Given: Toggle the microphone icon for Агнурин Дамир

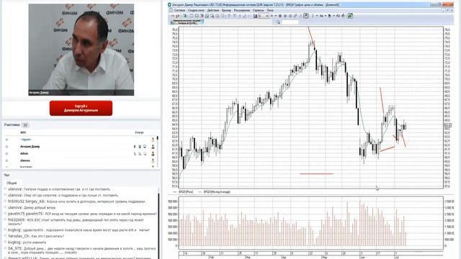Looking at the screenshot, I should click(x=135, y=147).
